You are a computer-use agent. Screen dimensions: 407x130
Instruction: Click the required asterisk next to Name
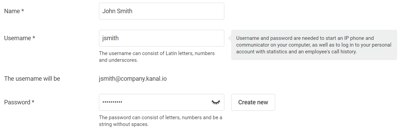click(x=23, y=11)
